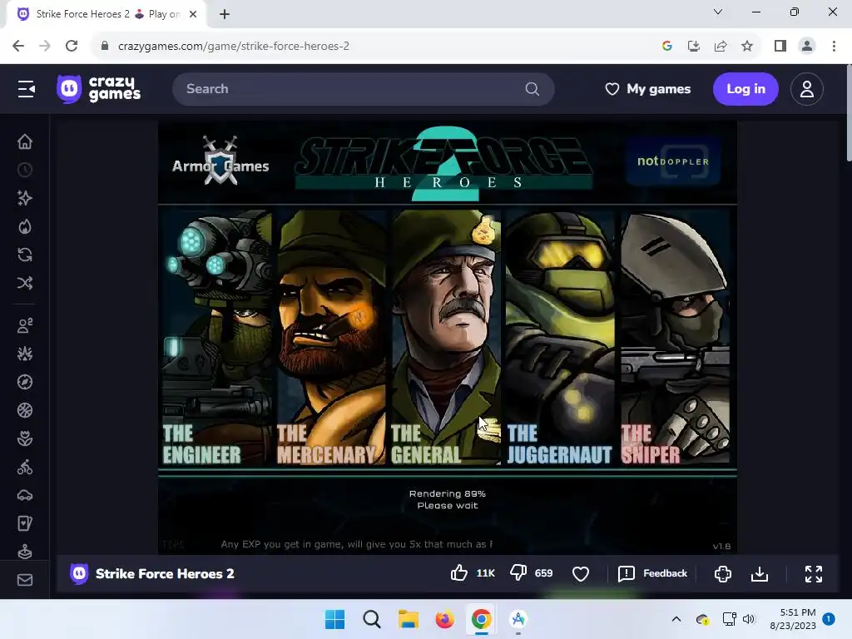Open Chrome profile avatar
The image size is (852, 639).
point(807,46)
